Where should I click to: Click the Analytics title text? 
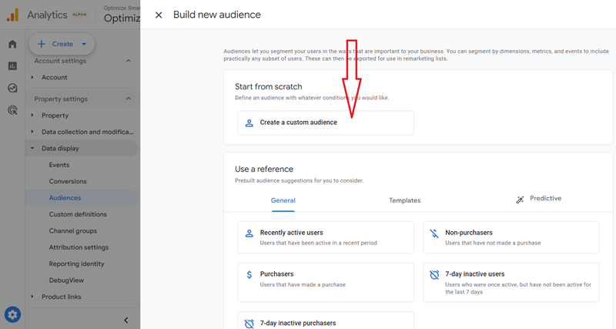(47, 15)
